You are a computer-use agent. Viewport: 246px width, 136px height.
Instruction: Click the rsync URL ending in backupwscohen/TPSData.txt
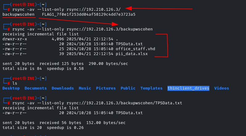[124, 103]
